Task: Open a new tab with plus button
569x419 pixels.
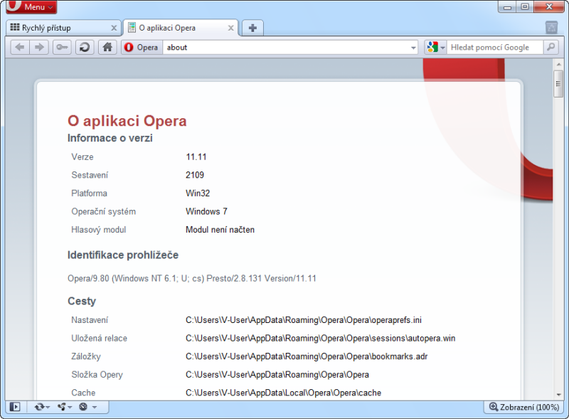Action: tap(252, 28)
